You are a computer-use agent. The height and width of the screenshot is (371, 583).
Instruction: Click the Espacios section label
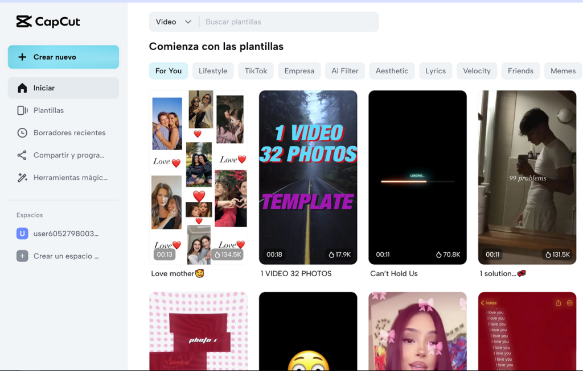[30, 215]
